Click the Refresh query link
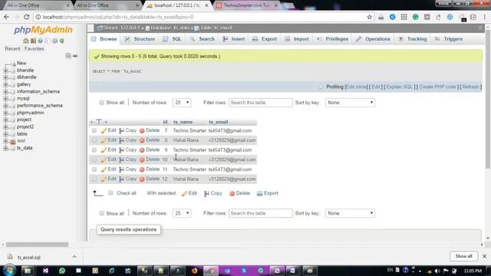The width and height of the screenshot is (491, 276). [470, 87]
